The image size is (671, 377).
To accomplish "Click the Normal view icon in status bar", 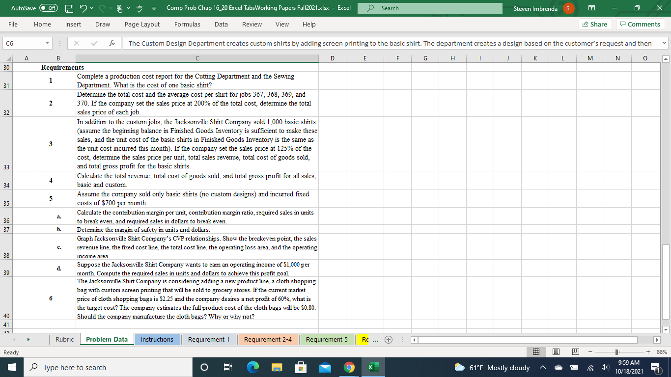I will [536, 352].
